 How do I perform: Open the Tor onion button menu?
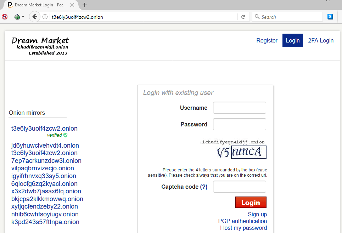coord(19,17)
